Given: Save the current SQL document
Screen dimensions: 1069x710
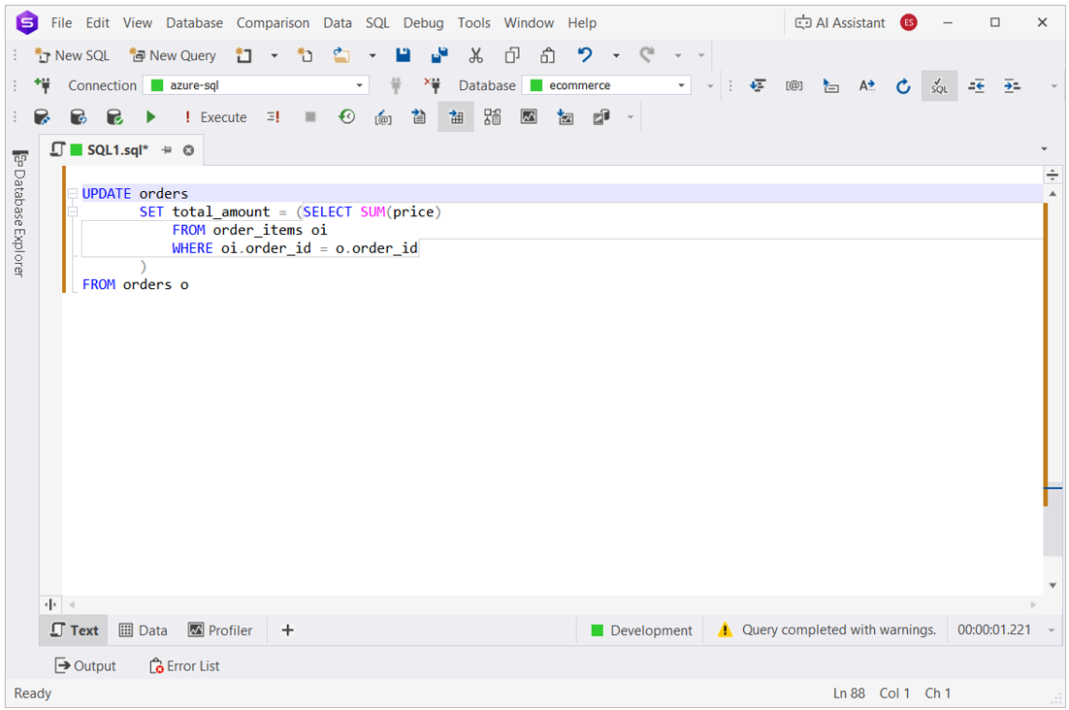Looking at the screenshot, I should tap(403, 55).
